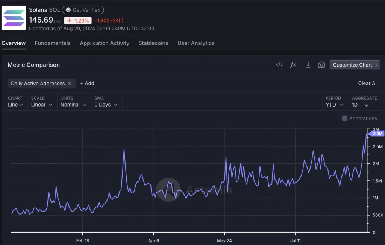
Task: Click the Solana logo icon
Action: (x=14, y=18)
